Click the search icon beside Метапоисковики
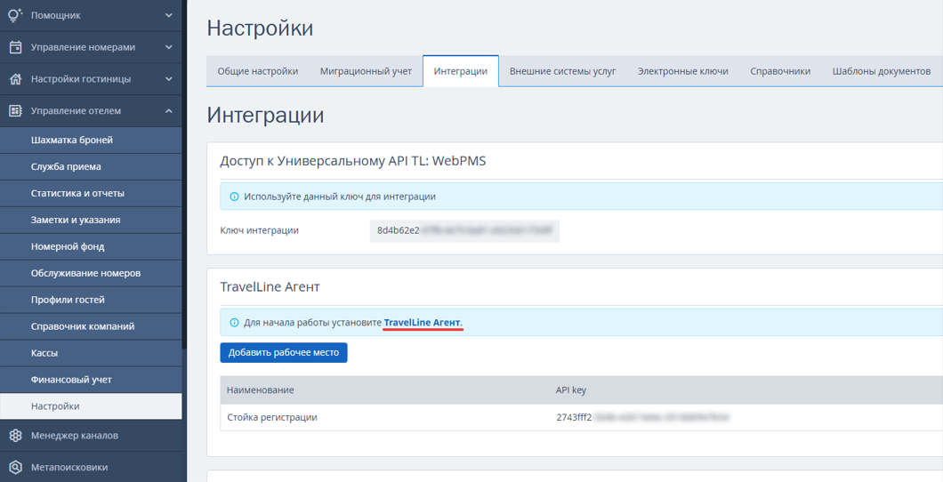The image size is (943, 482). 16,468
